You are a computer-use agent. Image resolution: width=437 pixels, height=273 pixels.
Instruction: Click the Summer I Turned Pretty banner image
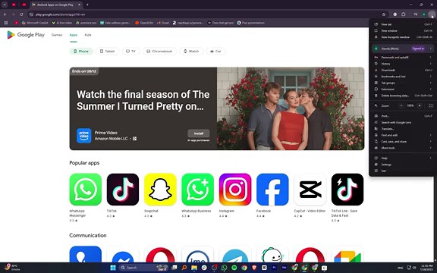[291, 108]
